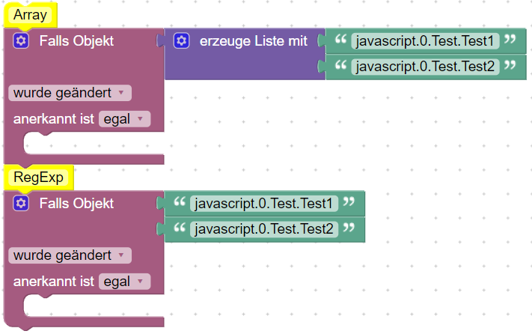This screenshot has width=532, height=334.
Task: Click the opening quote of Test1 in the RegExp block
Action: click(180, 203)
